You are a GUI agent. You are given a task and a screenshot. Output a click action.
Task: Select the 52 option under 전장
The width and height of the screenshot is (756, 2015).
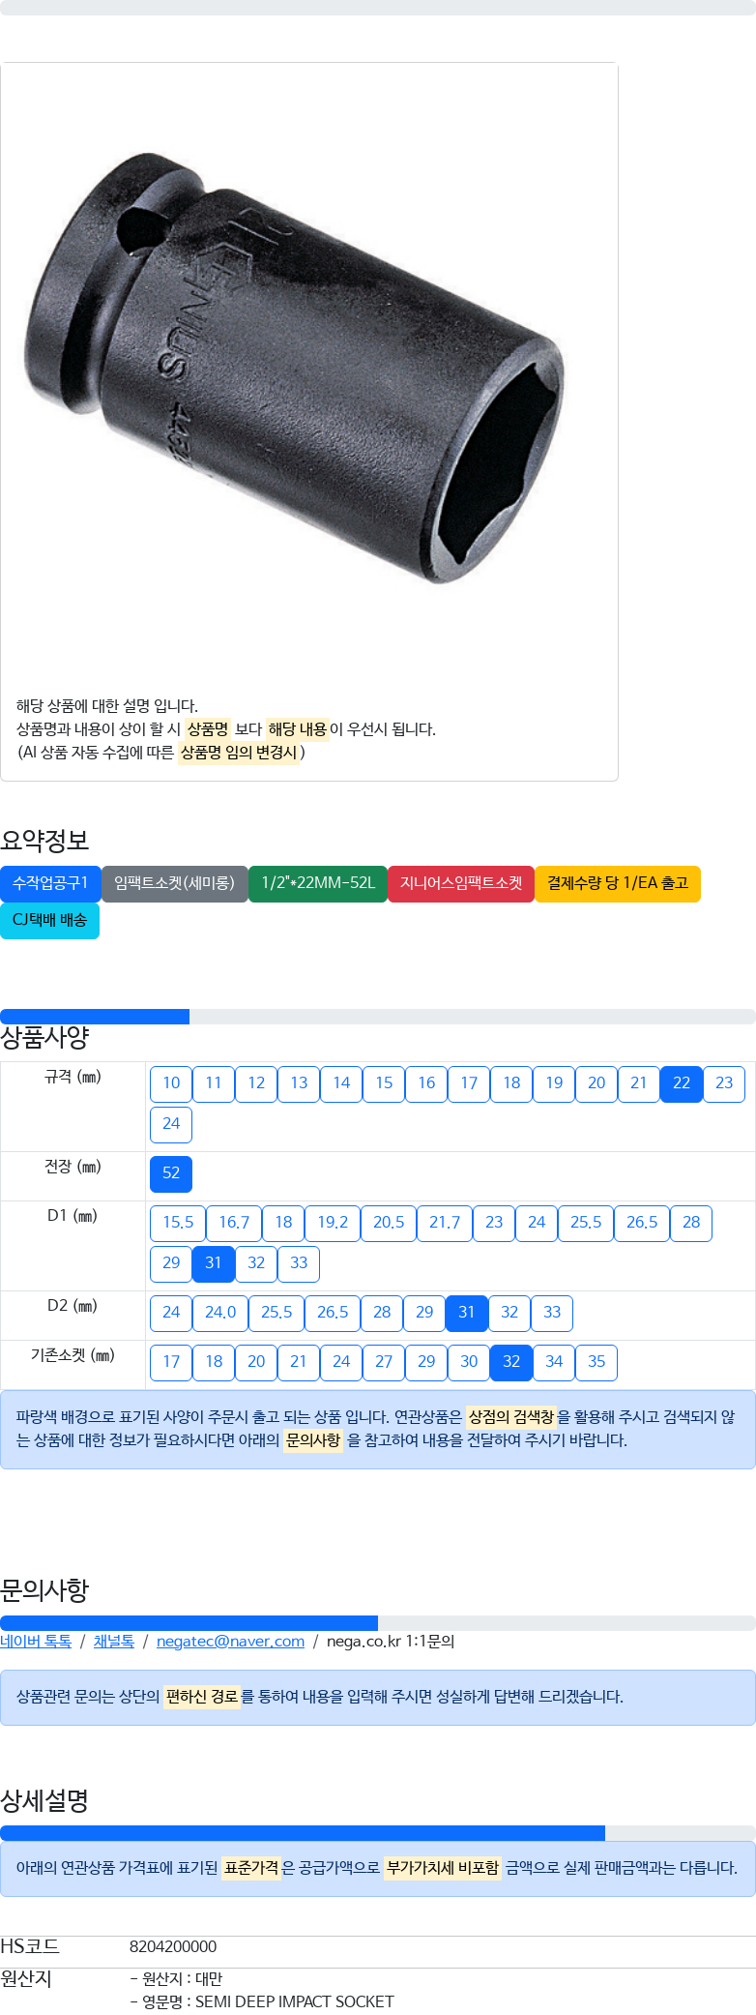pos(171,1173)
